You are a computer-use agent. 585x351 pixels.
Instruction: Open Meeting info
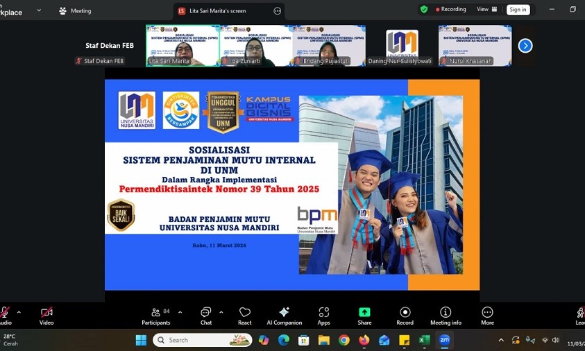pyautogui.click(x=446, y=316)
